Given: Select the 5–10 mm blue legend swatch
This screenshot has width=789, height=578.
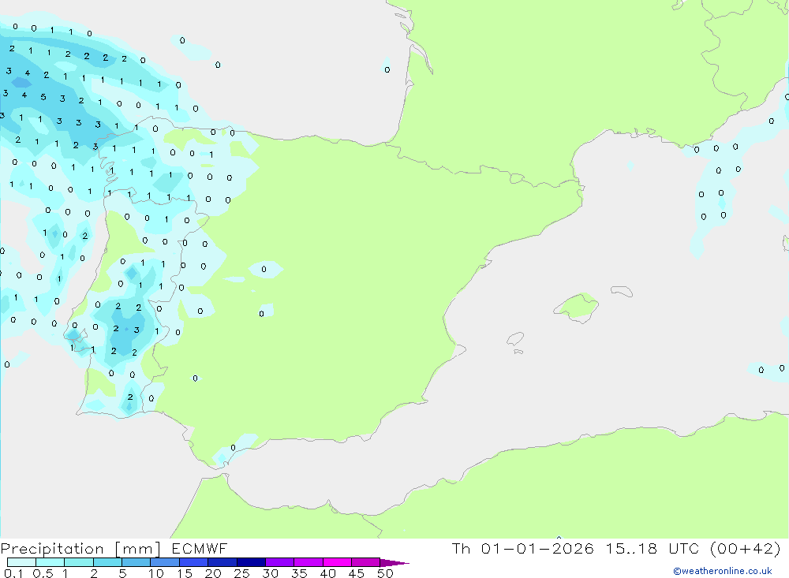Looking at the screenshot, I should [136, 562].
